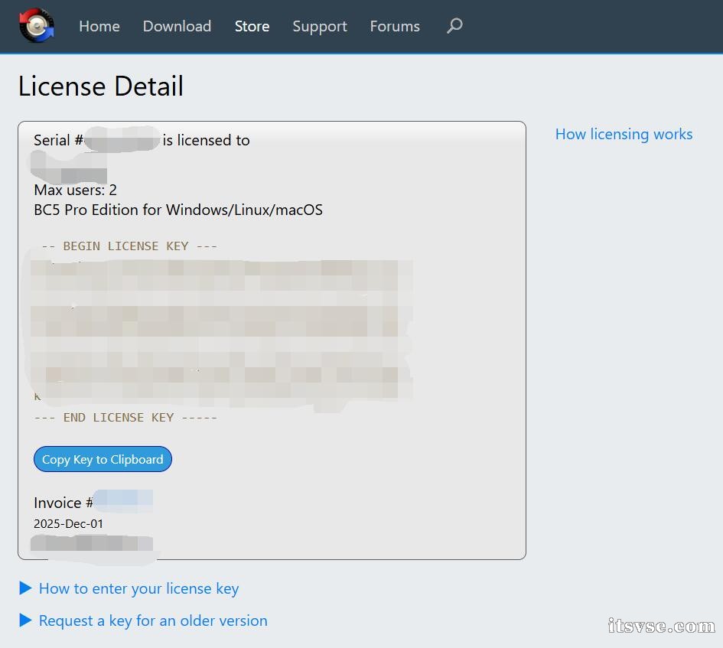The height and width of the screenshot is (648, 723).
Task: Click the blurred serial number
Action: (x=122, y=140)
